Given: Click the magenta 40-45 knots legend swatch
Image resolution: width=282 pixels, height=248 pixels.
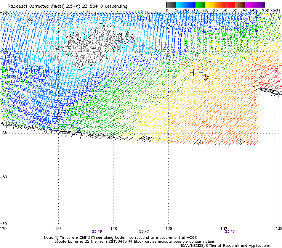Looking at the screenshot, I should (250, 5).
